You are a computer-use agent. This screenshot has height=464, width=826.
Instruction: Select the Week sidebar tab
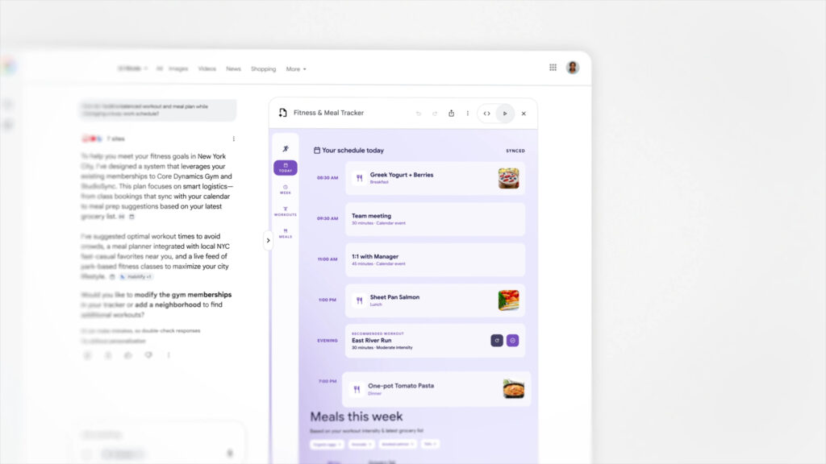coord(286,190)
